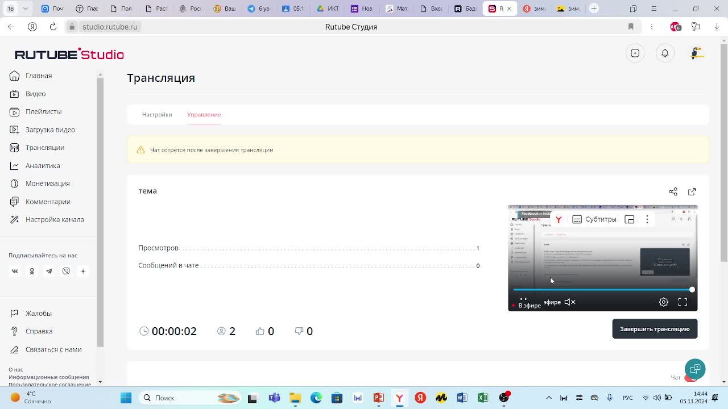
Task: Unmute the player sound
Action: coord(570,302)
